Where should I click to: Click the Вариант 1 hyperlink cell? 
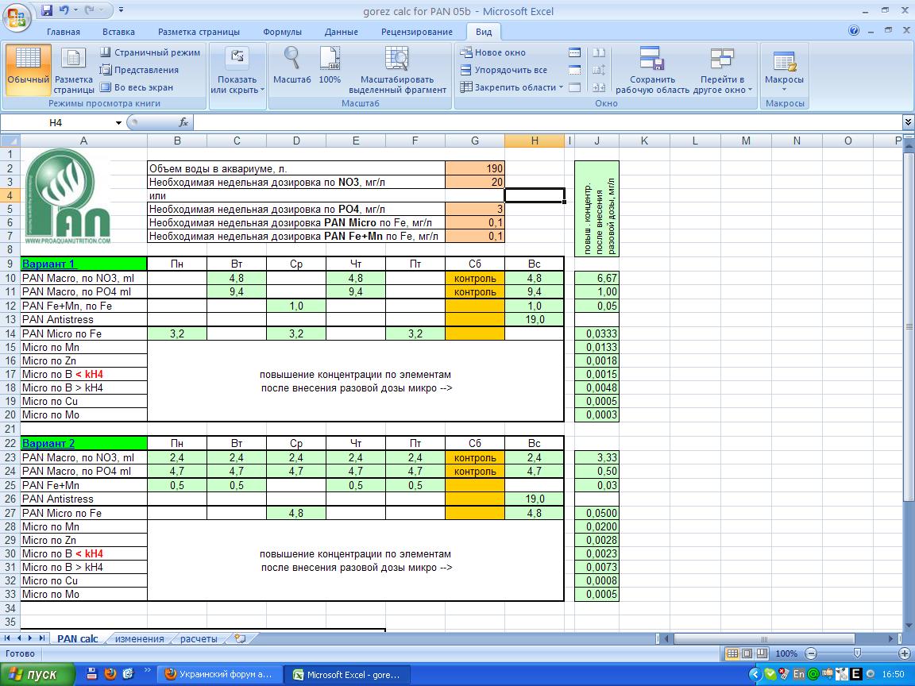pos(48,264)
